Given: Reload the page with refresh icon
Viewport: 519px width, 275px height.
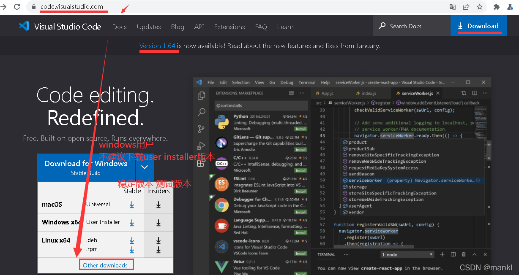Looking at the screenshot, I should pos(17,7).
